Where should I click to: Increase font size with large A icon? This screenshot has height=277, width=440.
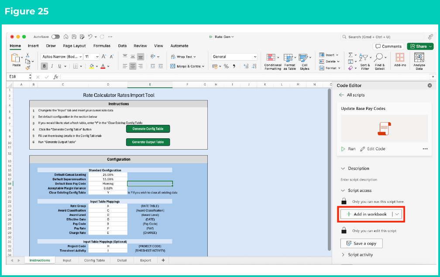pos(104,57)
